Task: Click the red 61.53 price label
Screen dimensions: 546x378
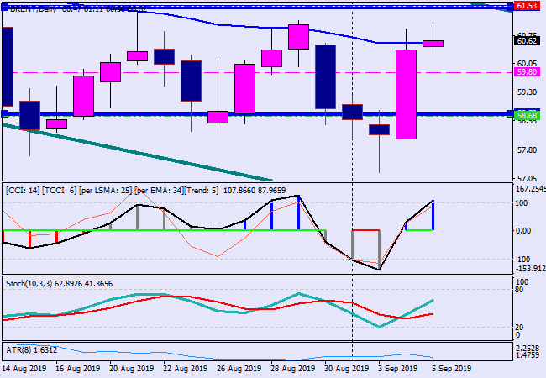Action: 527,5
